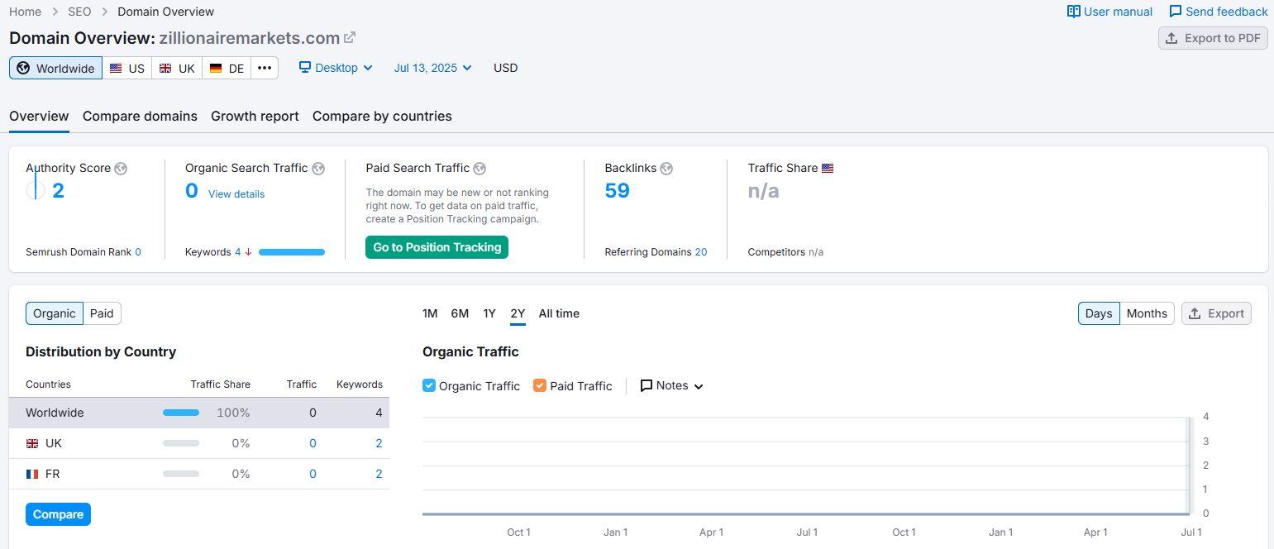Click the US flag next to Traffic Share
This screenshot has height=549, width=1274.
828,168
